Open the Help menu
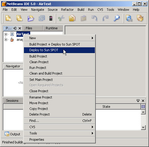Image resolution: width=149 pixels, height=147 pixels. [x=136, y=10]
